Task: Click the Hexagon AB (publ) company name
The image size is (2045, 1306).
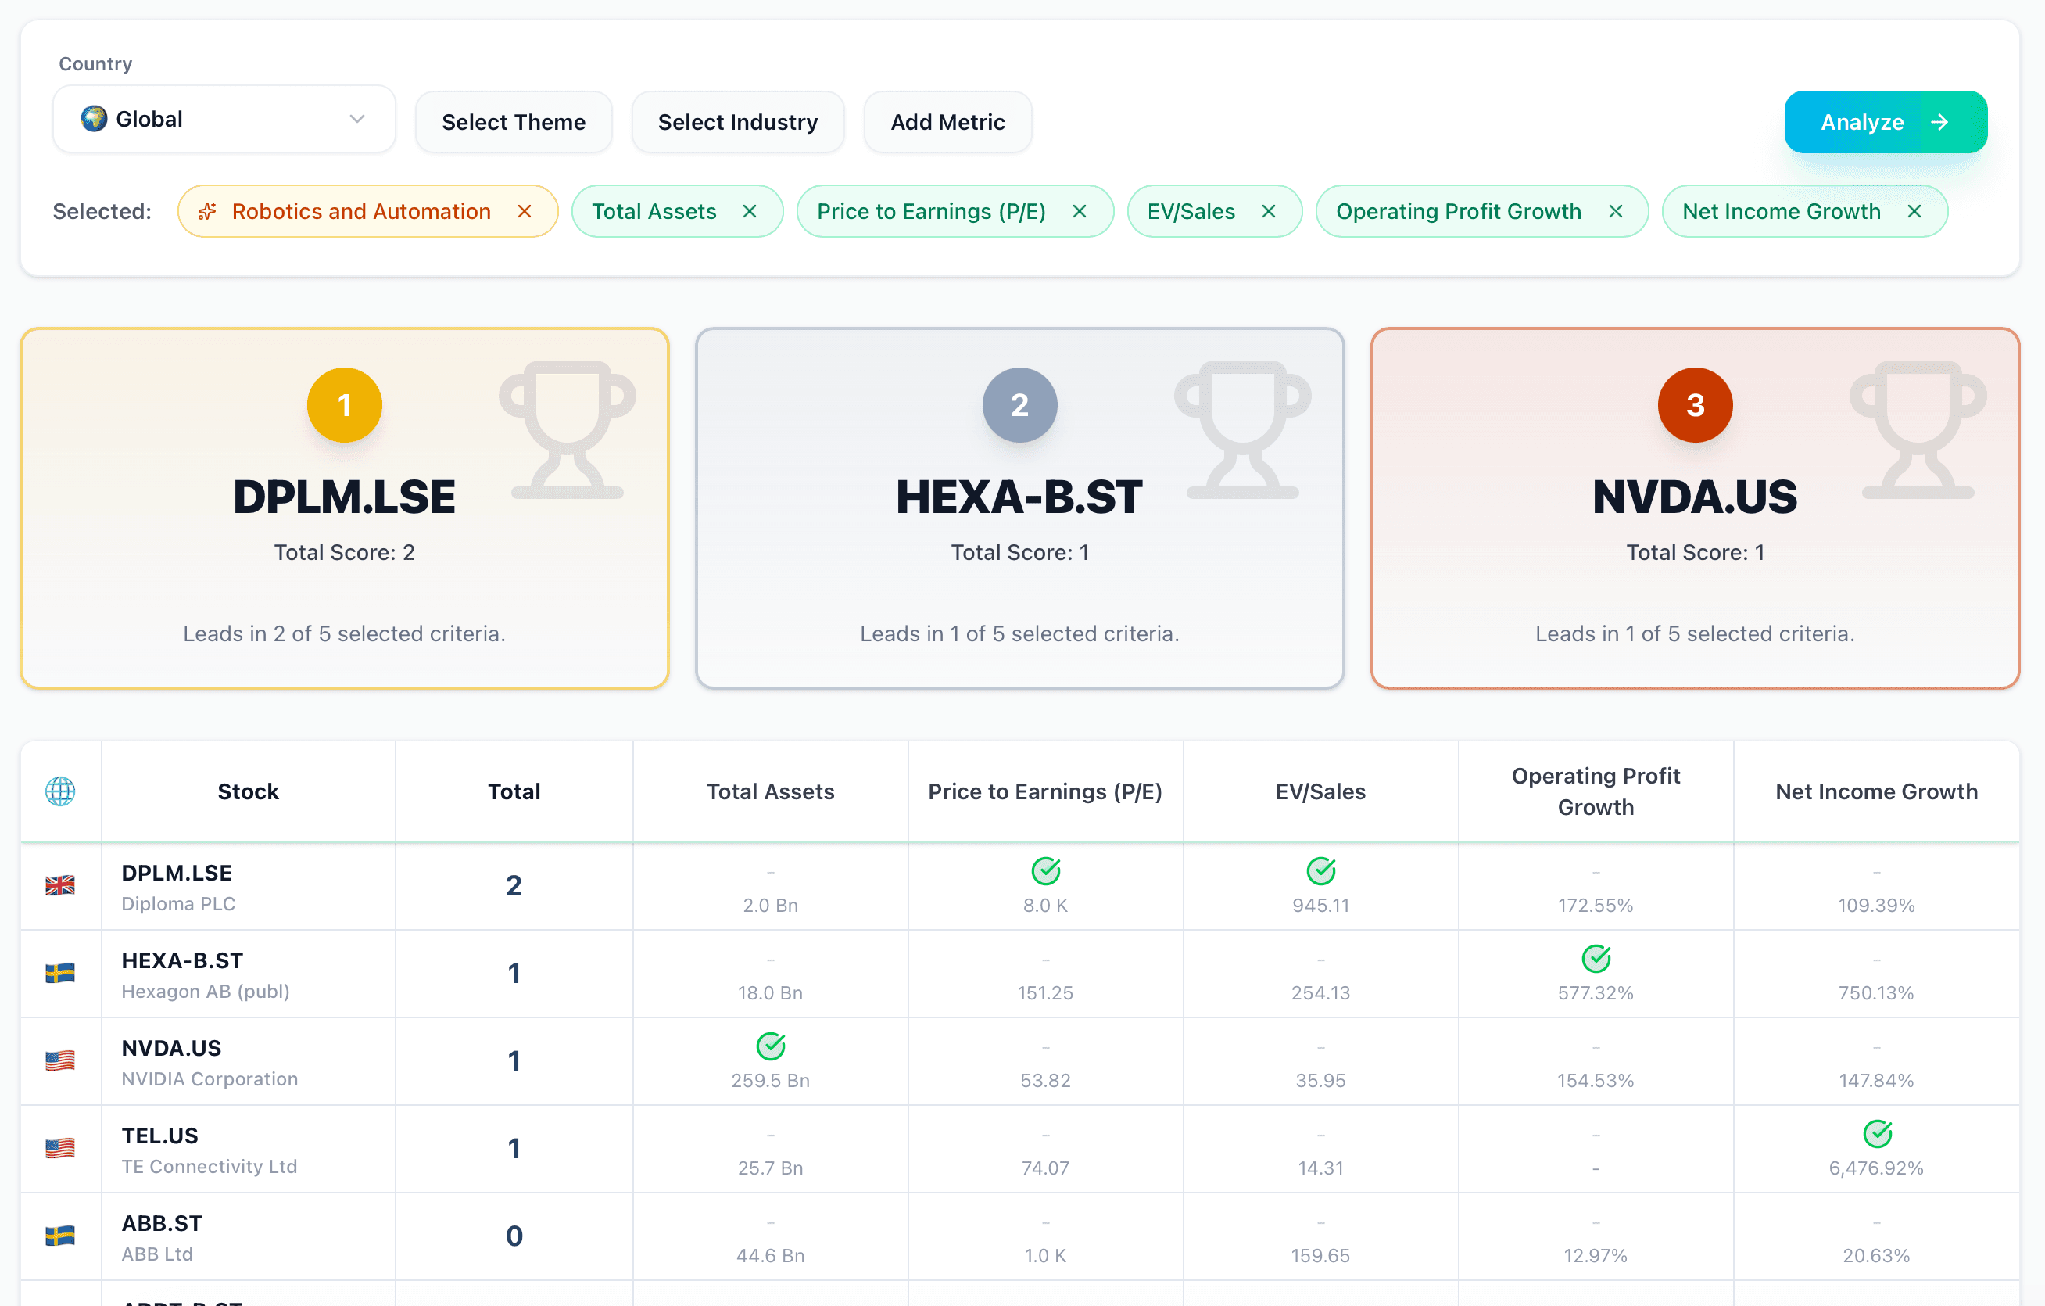Action: pos(206,991)
